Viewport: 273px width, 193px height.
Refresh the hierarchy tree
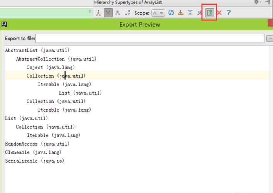171,13
